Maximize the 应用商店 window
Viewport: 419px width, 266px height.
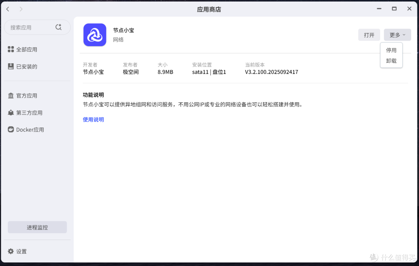click(x=394, y=9)
